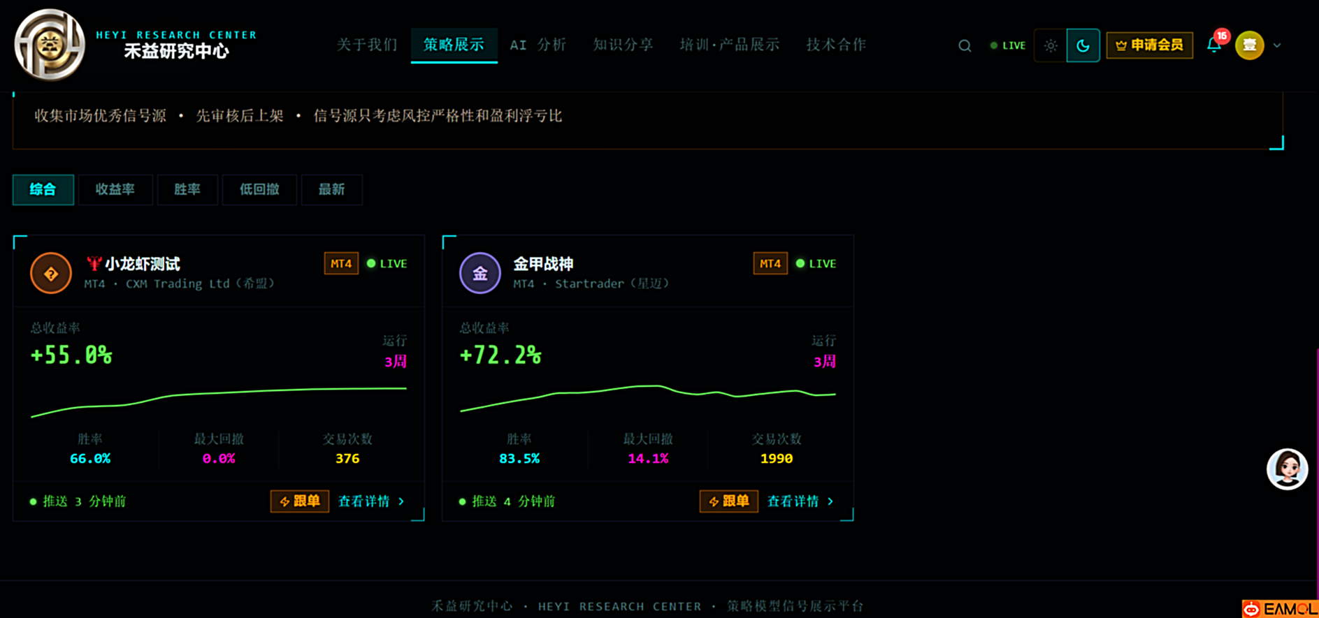Toggle the LIVE status indicator in header

pyautogui.click(x=1008, y=46)
